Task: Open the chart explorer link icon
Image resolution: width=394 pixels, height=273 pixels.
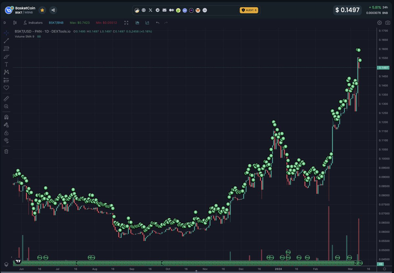Action: 137,10
